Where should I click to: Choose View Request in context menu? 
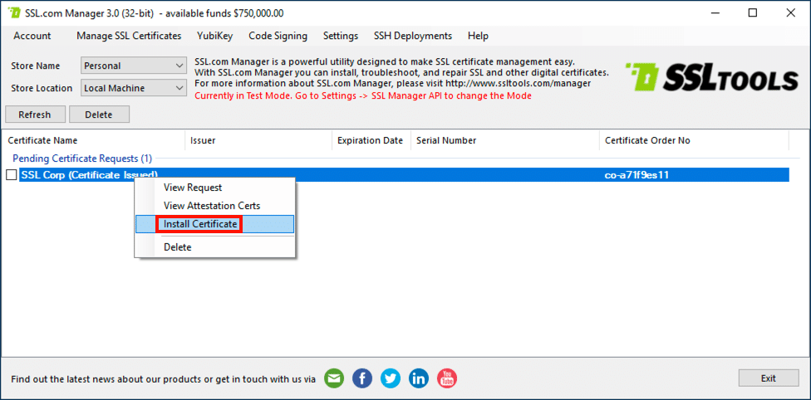[x=193, y=188]
